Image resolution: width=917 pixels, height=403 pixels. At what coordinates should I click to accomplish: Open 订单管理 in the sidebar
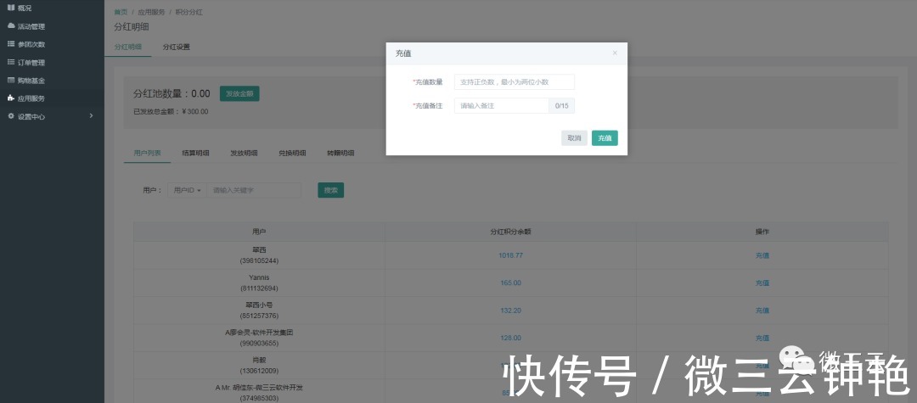pyautogui.click(x=31, y=63)
